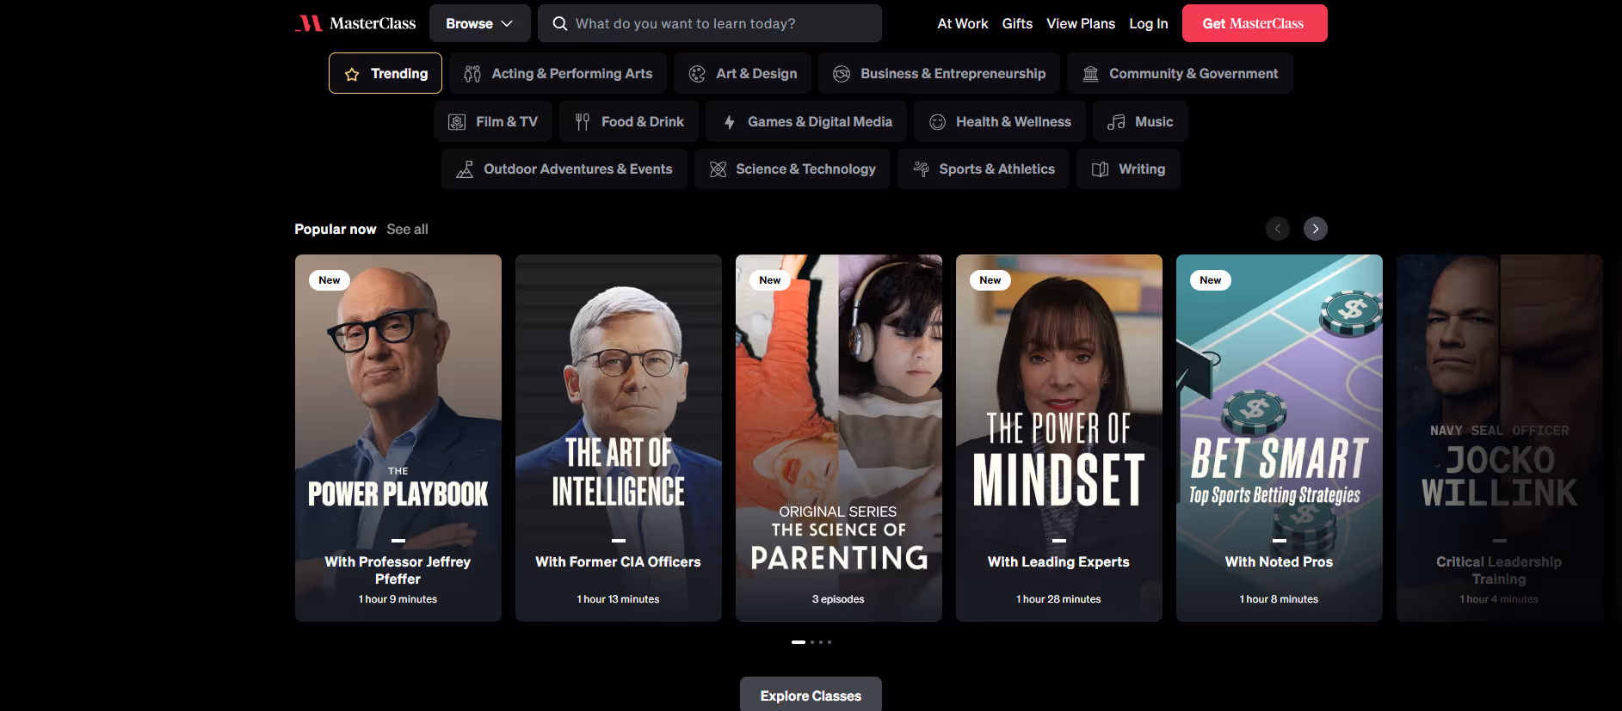Screen dimensions: 1622x711
Task: Click the Community & Government building icon
Action: 1090,74
